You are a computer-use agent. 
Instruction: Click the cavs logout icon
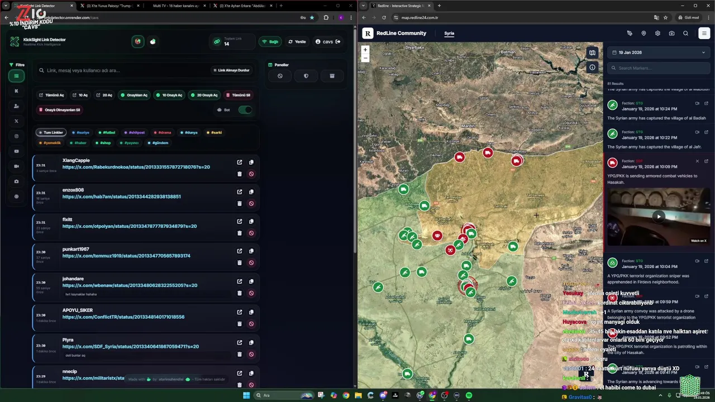(x=338, y=42)
